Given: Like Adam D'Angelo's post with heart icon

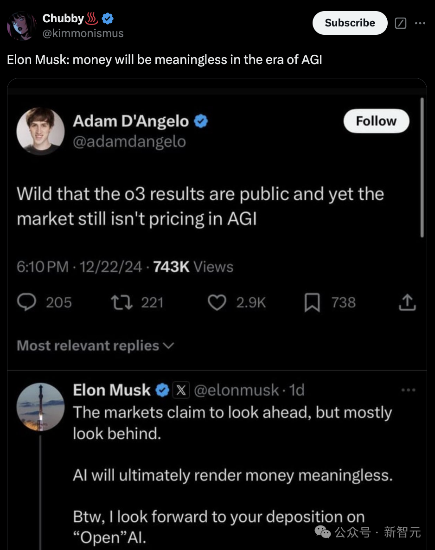Looking at the screenshot, I should click(x=216, y=303).
